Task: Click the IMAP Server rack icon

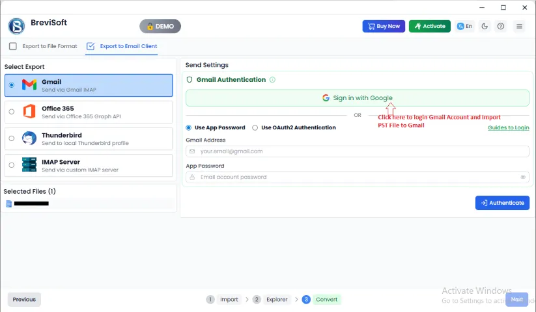Action: point(29,164)
